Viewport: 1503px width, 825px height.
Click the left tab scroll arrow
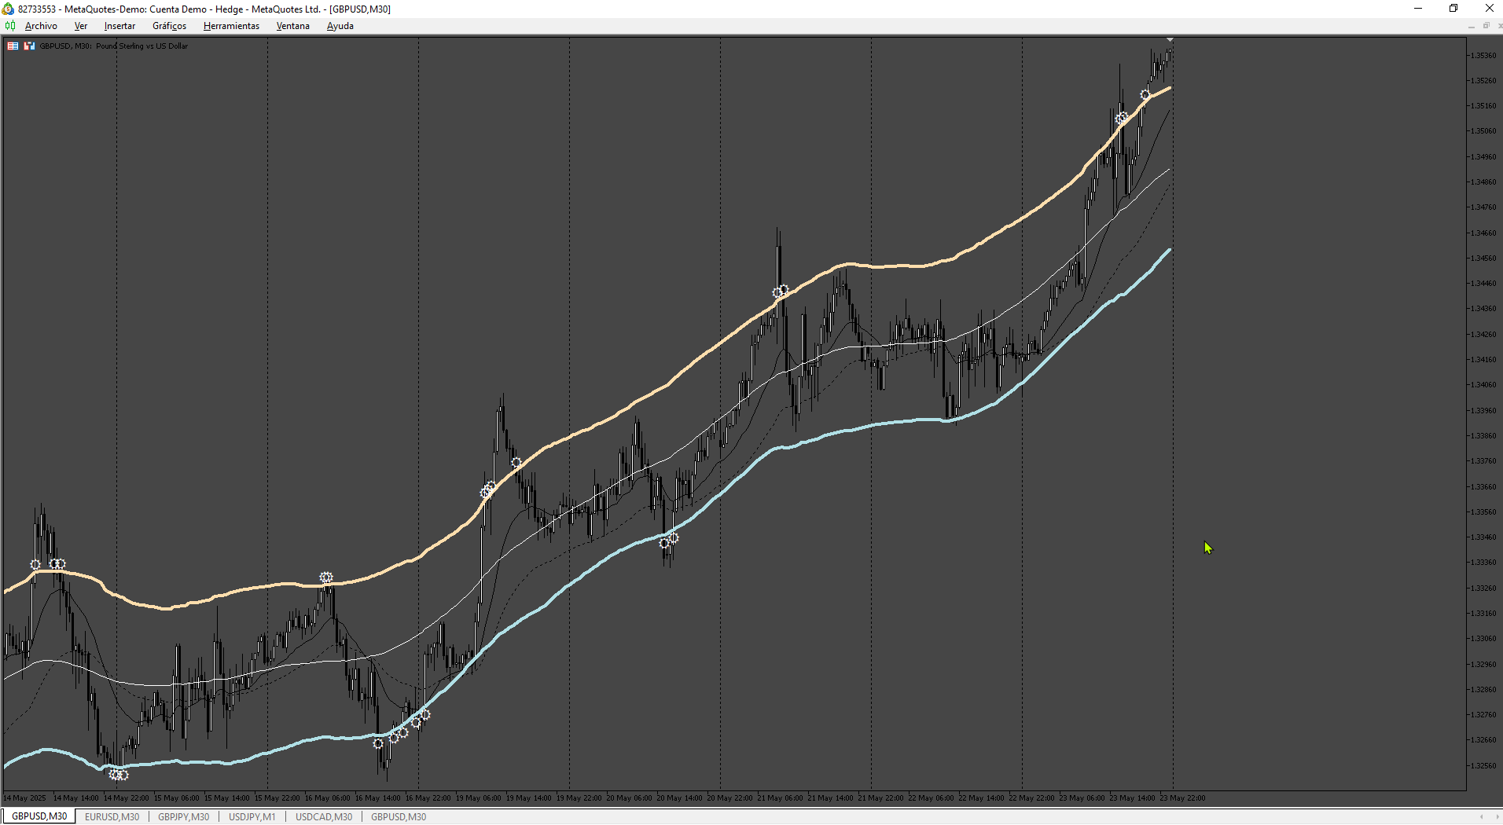pyautogui.click(x=1481, y=816)
